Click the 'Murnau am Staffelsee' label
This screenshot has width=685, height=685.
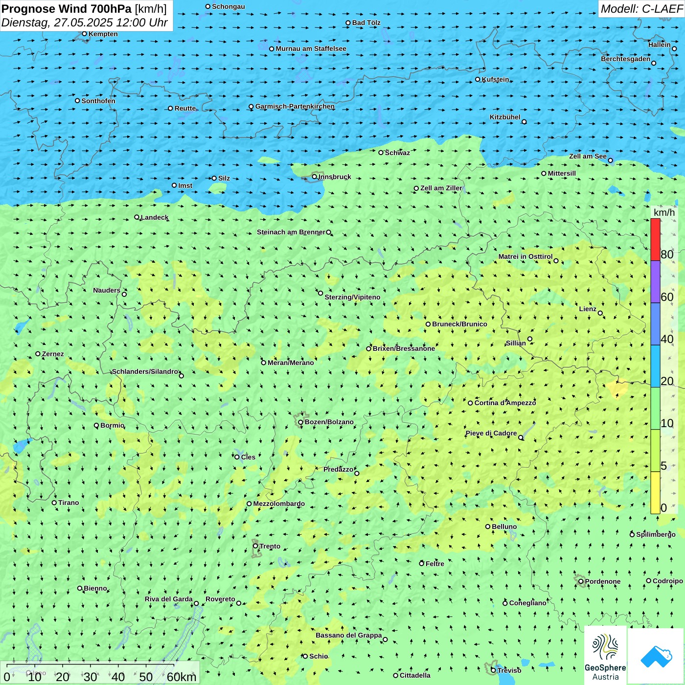311,48
